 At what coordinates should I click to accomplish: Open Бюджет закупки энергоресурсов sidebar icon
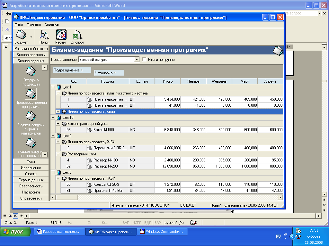(x=31, y=143)
